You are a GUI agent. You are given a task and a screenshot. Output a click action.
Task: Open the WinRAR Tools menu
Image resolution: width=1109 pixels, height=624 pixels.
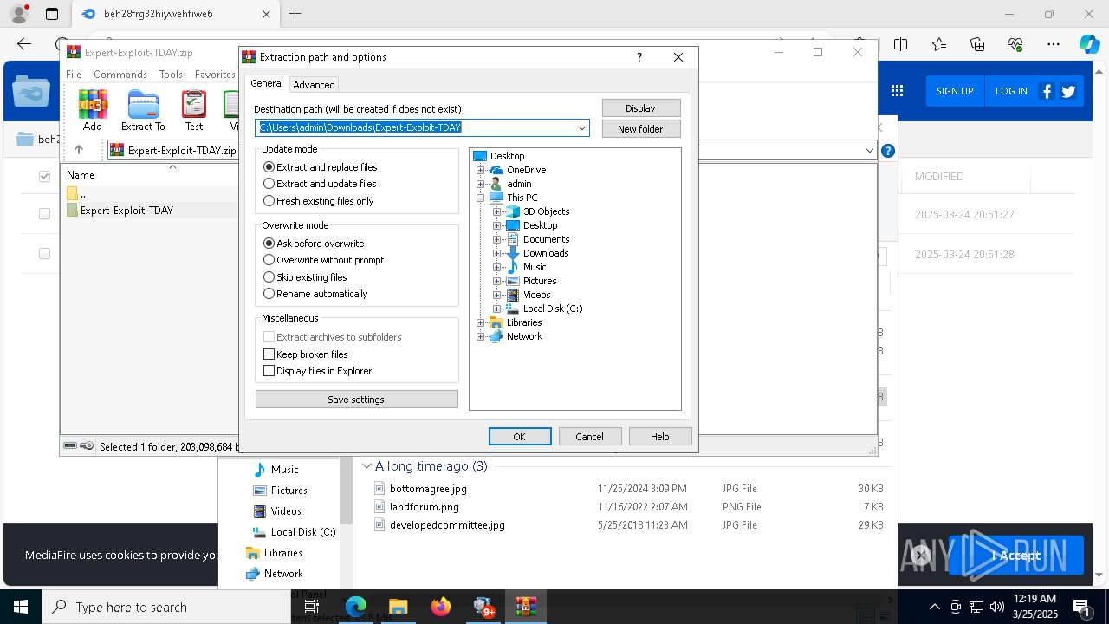171,75
